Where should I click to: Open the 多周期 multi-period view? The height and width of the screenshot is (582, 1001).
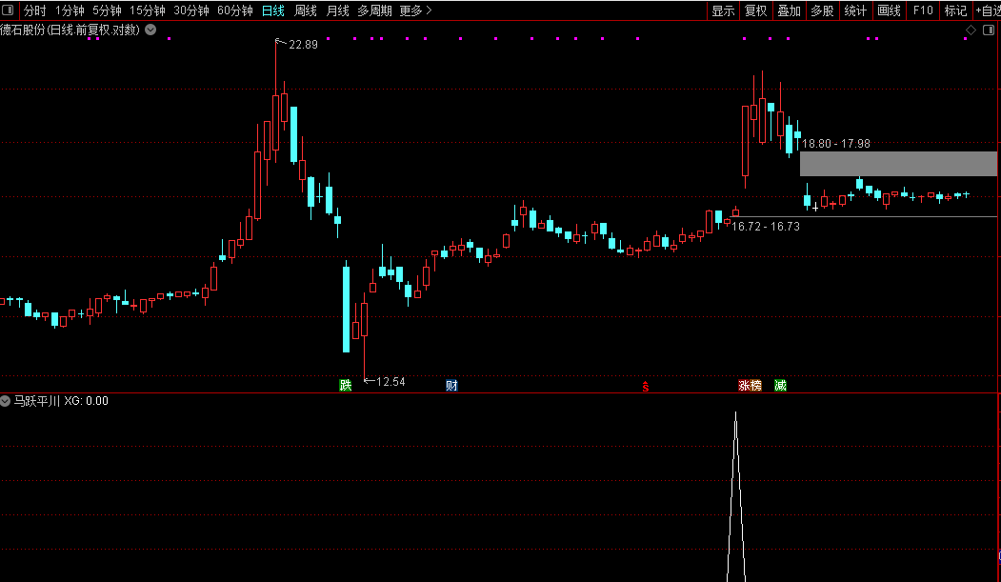point(374,10)
